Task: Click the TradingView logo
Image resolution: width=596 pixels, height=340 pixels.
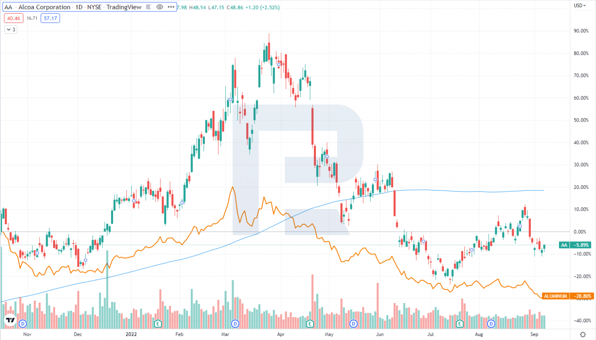Action: click(x=10, y=320)
